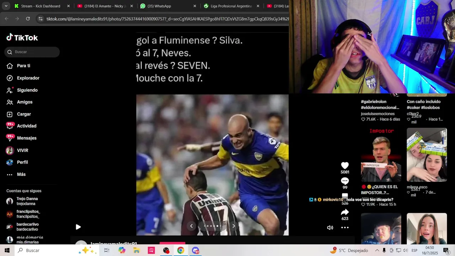The width and height of the screenshot is (455, 256).
Task: Open Cargar to upload a video
Action: [x=19, y=114]
